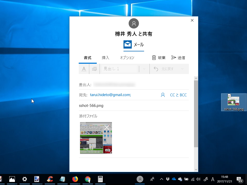Click the OneDrive cloud icon in system tray
Image resolution: width=247 pixels, height=185 pixels.
click(x=174, y=179)
